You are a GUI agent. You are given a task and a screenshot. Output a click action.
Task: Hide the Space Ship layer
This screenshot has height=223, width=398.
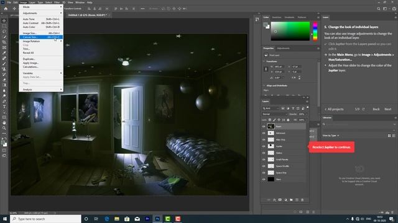[264, 173]
